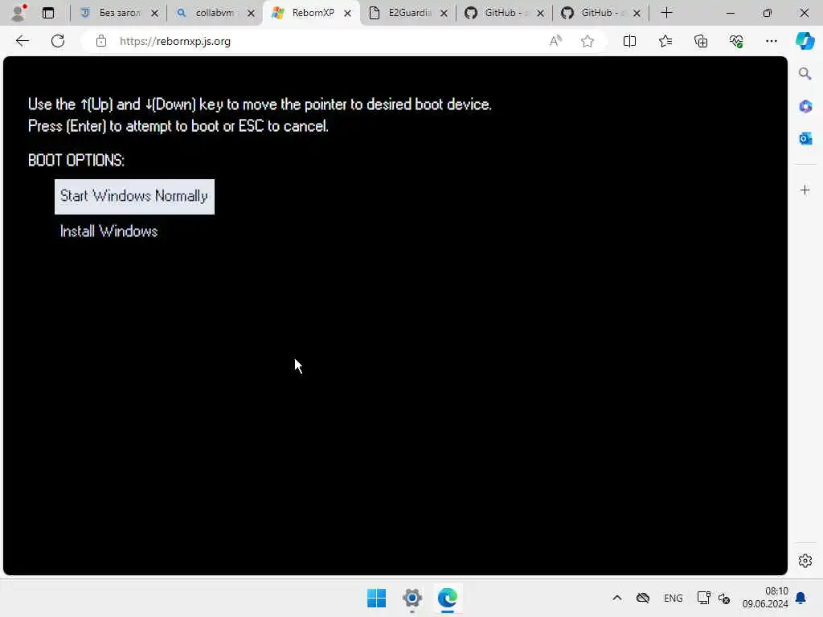This screenshot has height=617, width=823.
Task: Add app to sidebar plus icon
Action: coord(805,190)
